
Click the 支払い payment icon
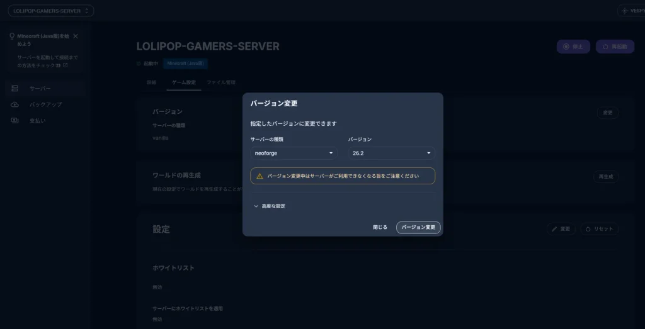point(14,121)
